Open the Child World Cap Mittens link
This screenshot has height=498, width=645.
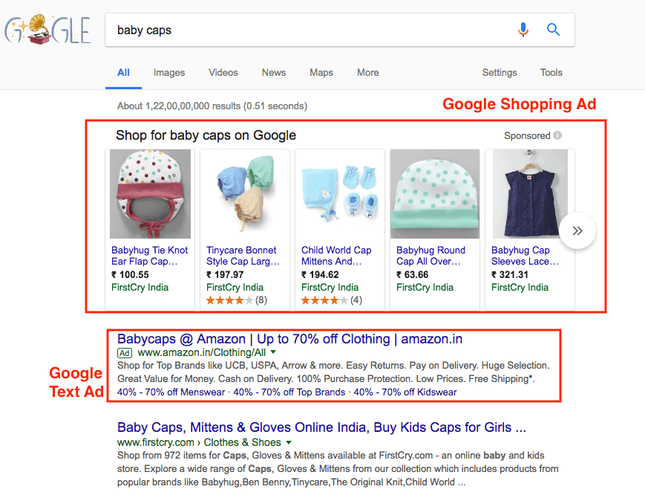click(336, 256)
